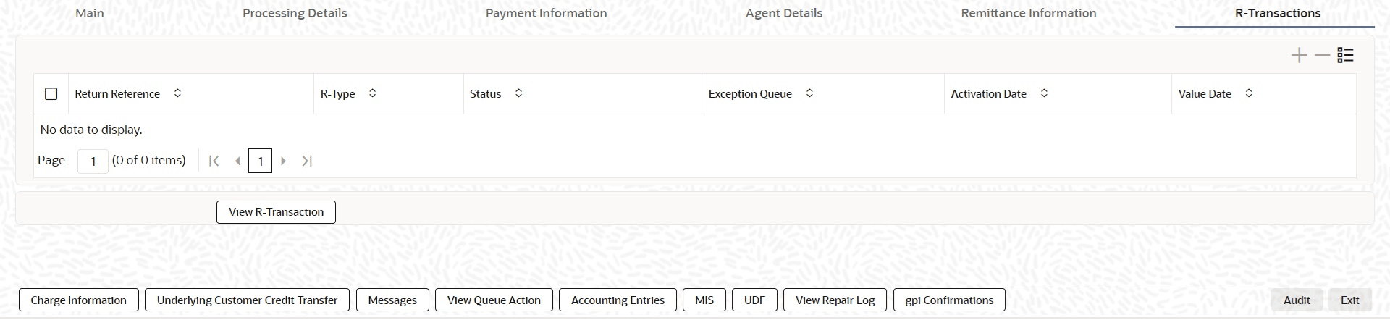Click the add row plus icon

tap(1299, 56)
